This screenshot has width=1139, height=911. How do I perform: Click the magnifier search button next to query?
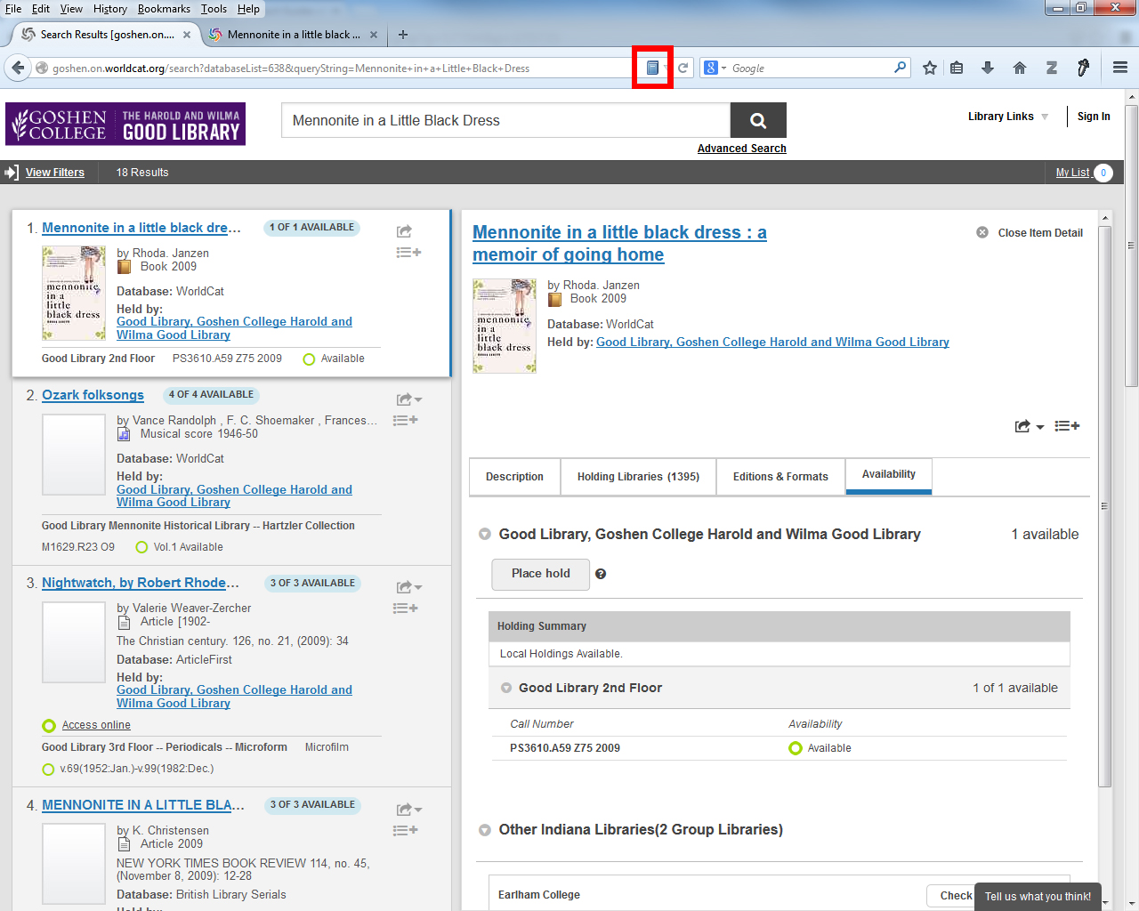click(x=758, y=120)
